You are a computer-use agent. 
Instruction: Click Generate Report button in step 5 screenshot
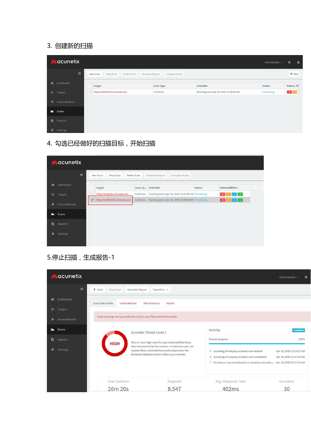(x=137, y=290)
